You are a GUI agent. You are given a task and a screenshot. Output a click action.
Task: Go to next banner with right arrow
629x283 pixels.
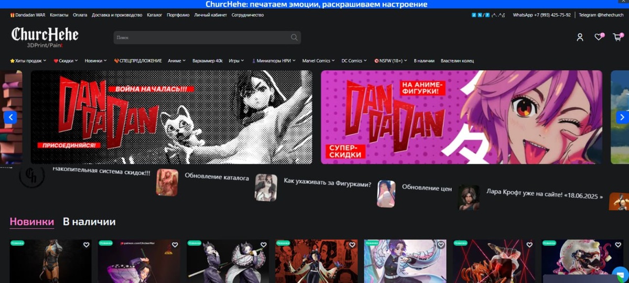[x=622, y=117]
